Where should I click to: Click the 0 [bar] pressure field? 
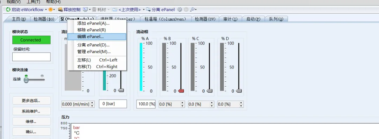point(113,104)
